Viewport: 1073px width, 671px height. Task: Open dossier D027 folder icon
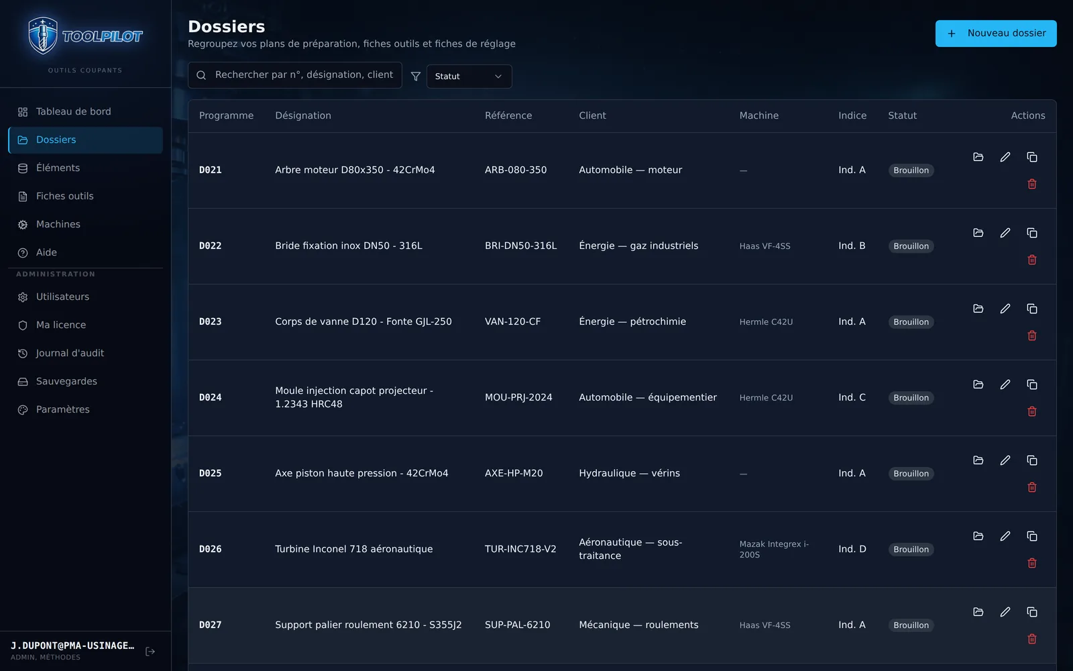(x=978, y=612)
